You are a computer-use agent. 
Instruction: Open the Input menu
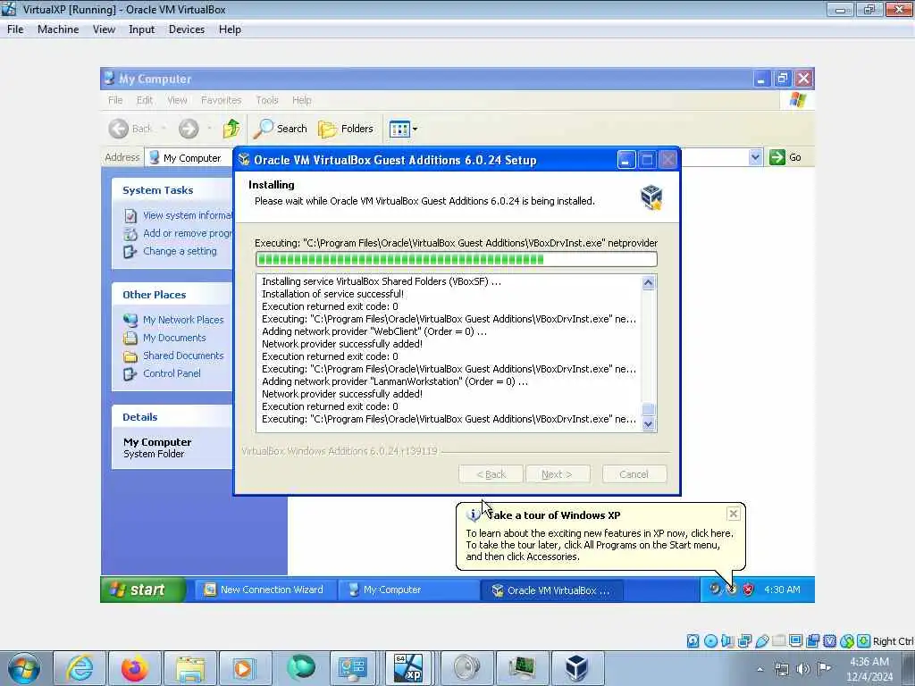[x=142, y=29]
